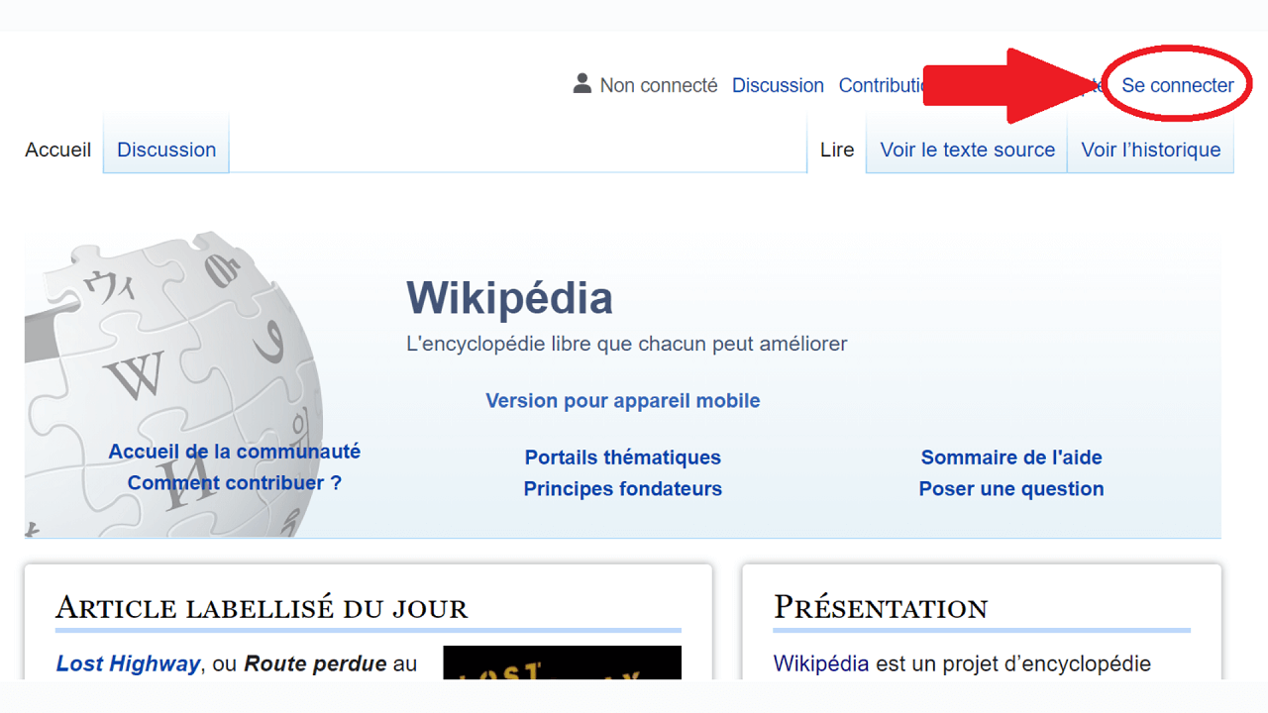Select the Accueil tab
Image resolution: width=1268 pixels, height=713 pixels.
coord(57,150)
